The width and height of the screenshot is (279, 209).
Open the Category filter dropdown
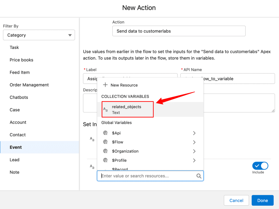tap(39, 35)
